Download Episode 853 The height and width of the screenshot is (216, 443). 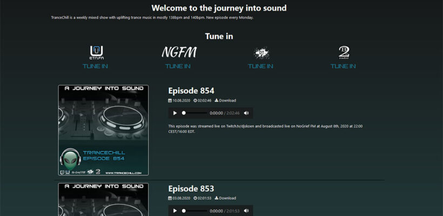coord(225,198)
